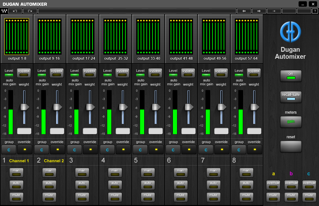The image size is (319, 206).
Task: Set channel 3 to auto mode
Action: (x=82, y=185)
